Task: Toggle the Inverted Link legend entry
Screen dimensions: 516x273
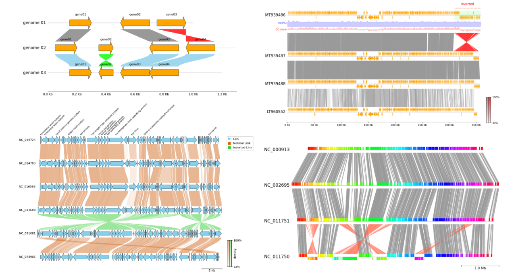Action: pos(241,148)
